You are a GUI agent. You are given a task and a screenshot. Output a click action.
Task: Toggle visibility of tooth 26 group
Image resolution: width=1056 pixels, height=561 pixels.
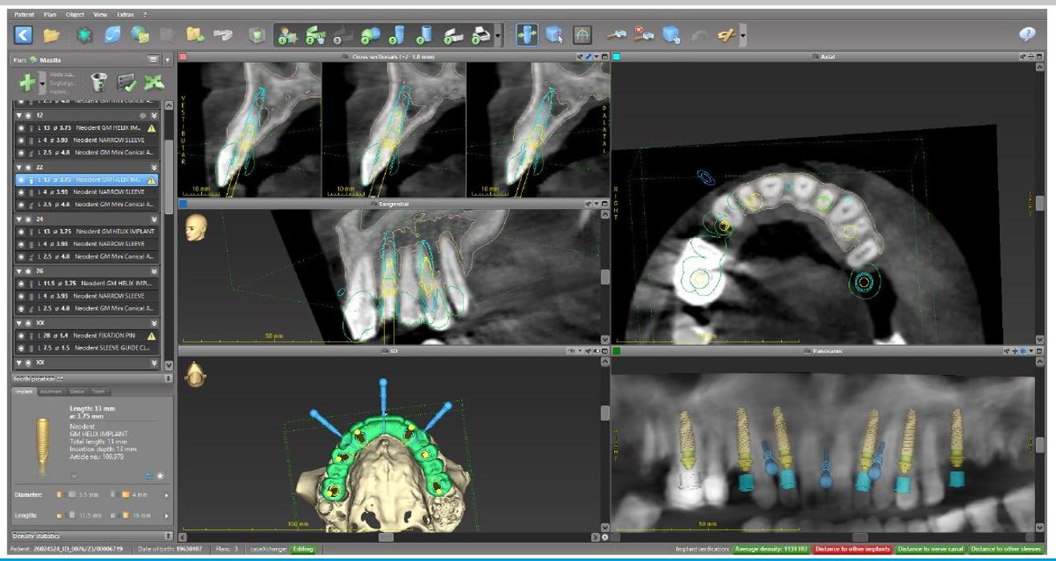point(28,271)
